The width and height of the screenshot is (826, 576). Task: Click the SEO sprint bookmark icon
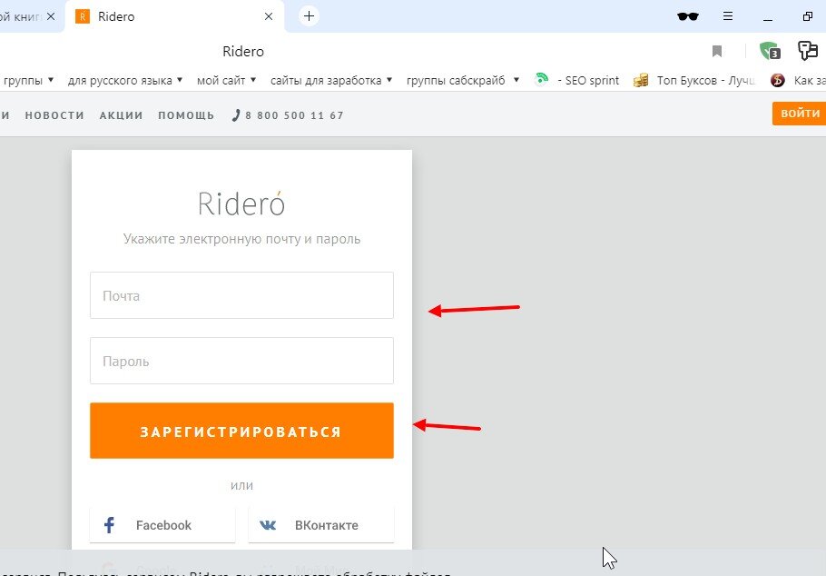click(541, 79)
